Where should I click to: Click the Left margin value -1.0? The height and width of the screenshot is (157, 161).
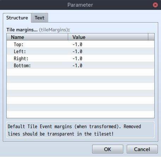pos(77,51)
